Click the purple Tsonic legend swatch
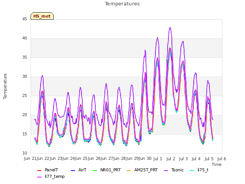This screenshot has width=245, height=184. (166, 170)
